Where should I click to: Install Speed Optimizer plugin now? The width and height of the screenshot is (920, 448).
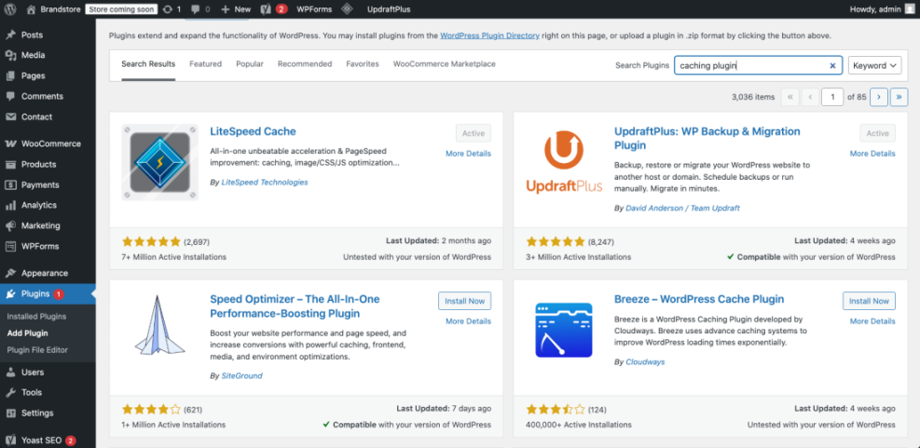click(x=465, y=301)
